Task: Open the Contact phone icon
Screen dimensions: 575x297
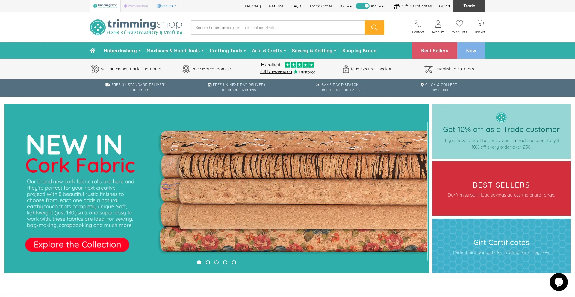Action: [x=418, y=24]
